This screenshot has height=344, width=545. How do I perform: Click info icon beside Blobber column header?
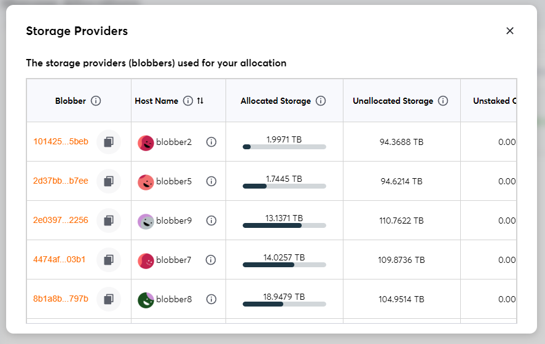pos(96,101)
